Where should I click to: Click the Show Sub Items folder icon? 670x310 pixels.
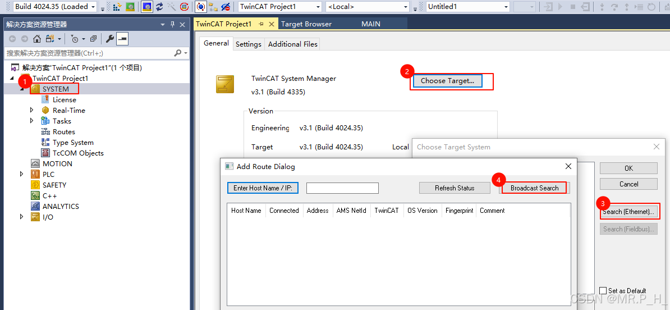pos(213,7)
